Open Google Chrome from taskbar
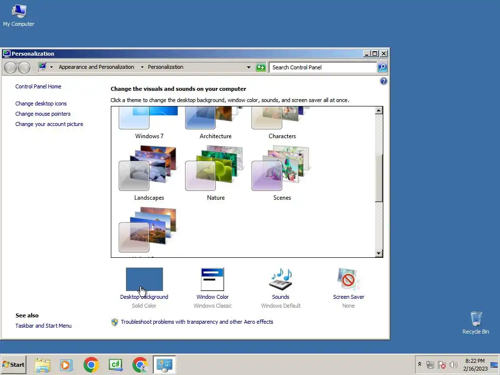Image resolution: width=500 pixels, height=375 pixels. [91, 365]
